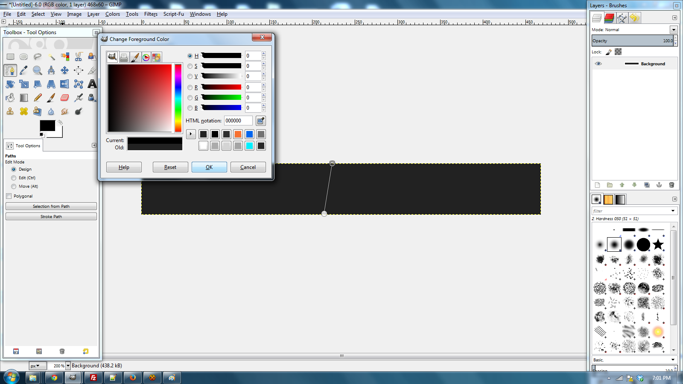The height and width of the screenshot is (384, 683).
Task: Select the Rectangle Select tool
Action: (10, 56)
